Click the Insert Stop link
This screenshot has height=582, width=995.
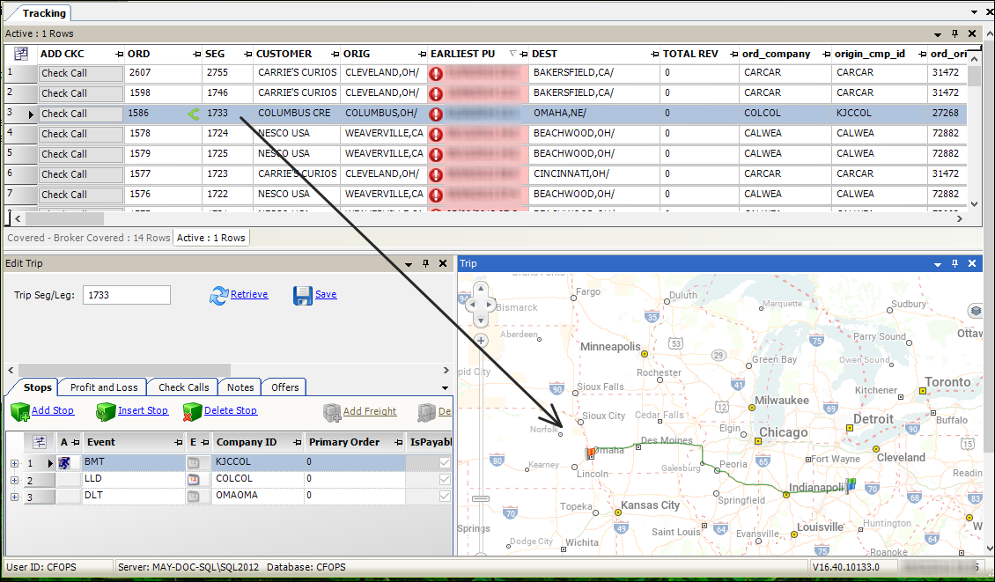pyautogui.click(x=143, y=410)
